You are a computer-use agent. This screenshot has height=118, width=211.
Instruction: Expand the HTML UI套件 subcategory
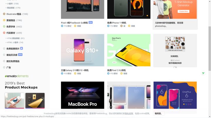(x=14, y=43)
